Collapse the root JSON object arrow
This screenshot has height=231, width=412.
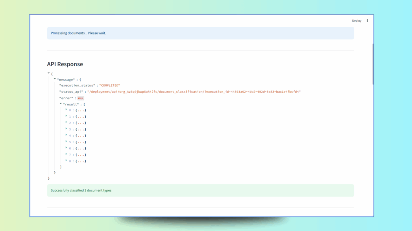click(49, 73)
